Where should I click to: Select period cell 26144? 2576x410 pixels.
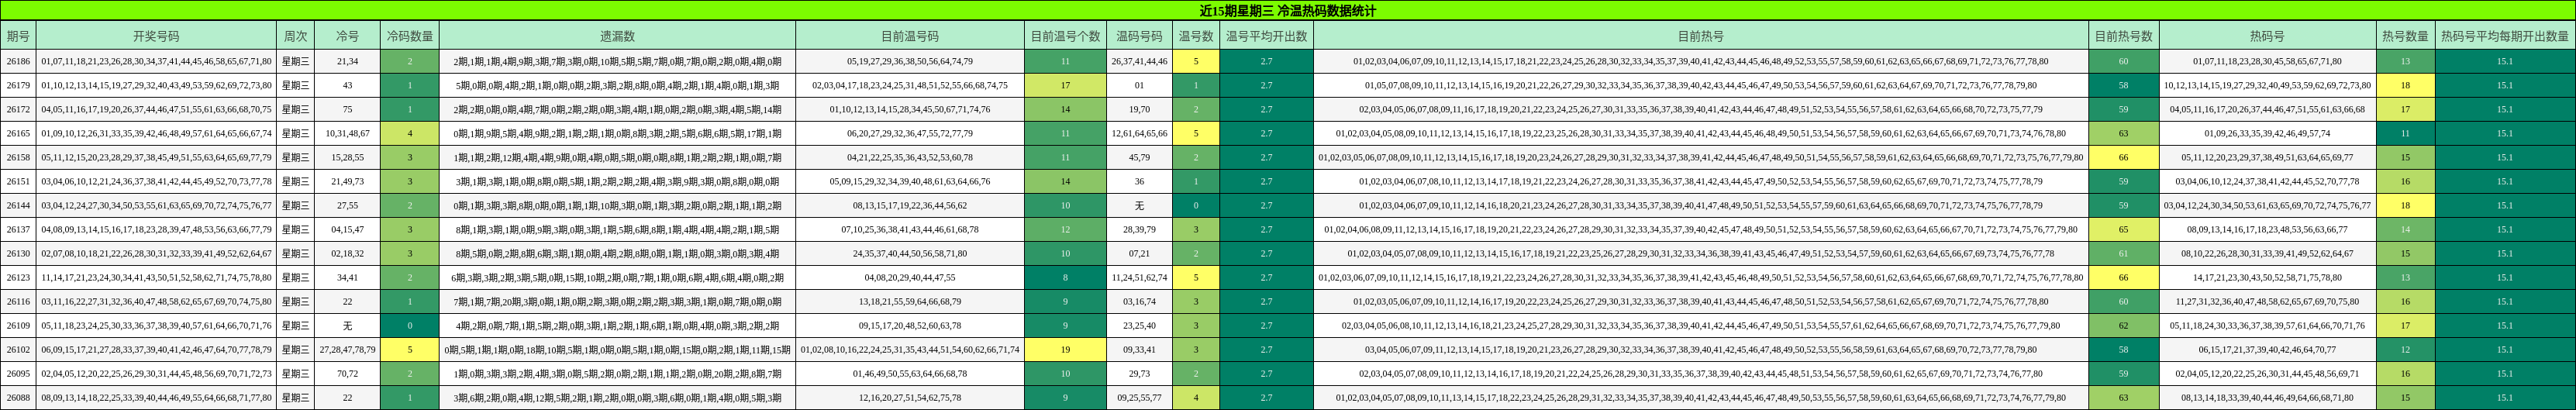click(18, 205)
